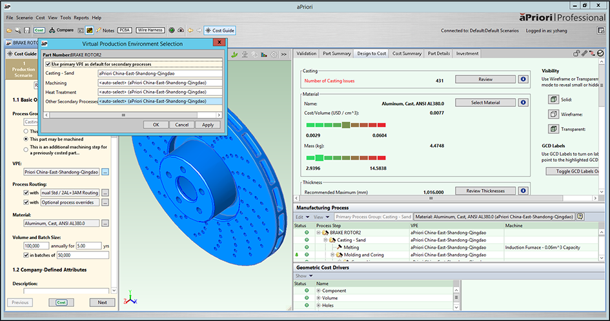Open Show dropdown in Geometric Cost Drivers

304,276
